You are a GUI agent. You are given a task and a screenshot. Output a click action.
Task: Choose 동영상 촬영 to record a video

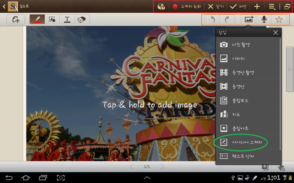[x=248, y=72]
